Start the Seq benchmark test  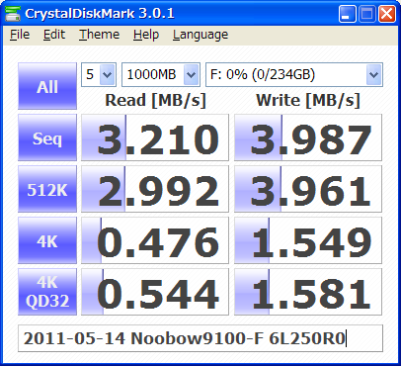[x=47, y=137]
